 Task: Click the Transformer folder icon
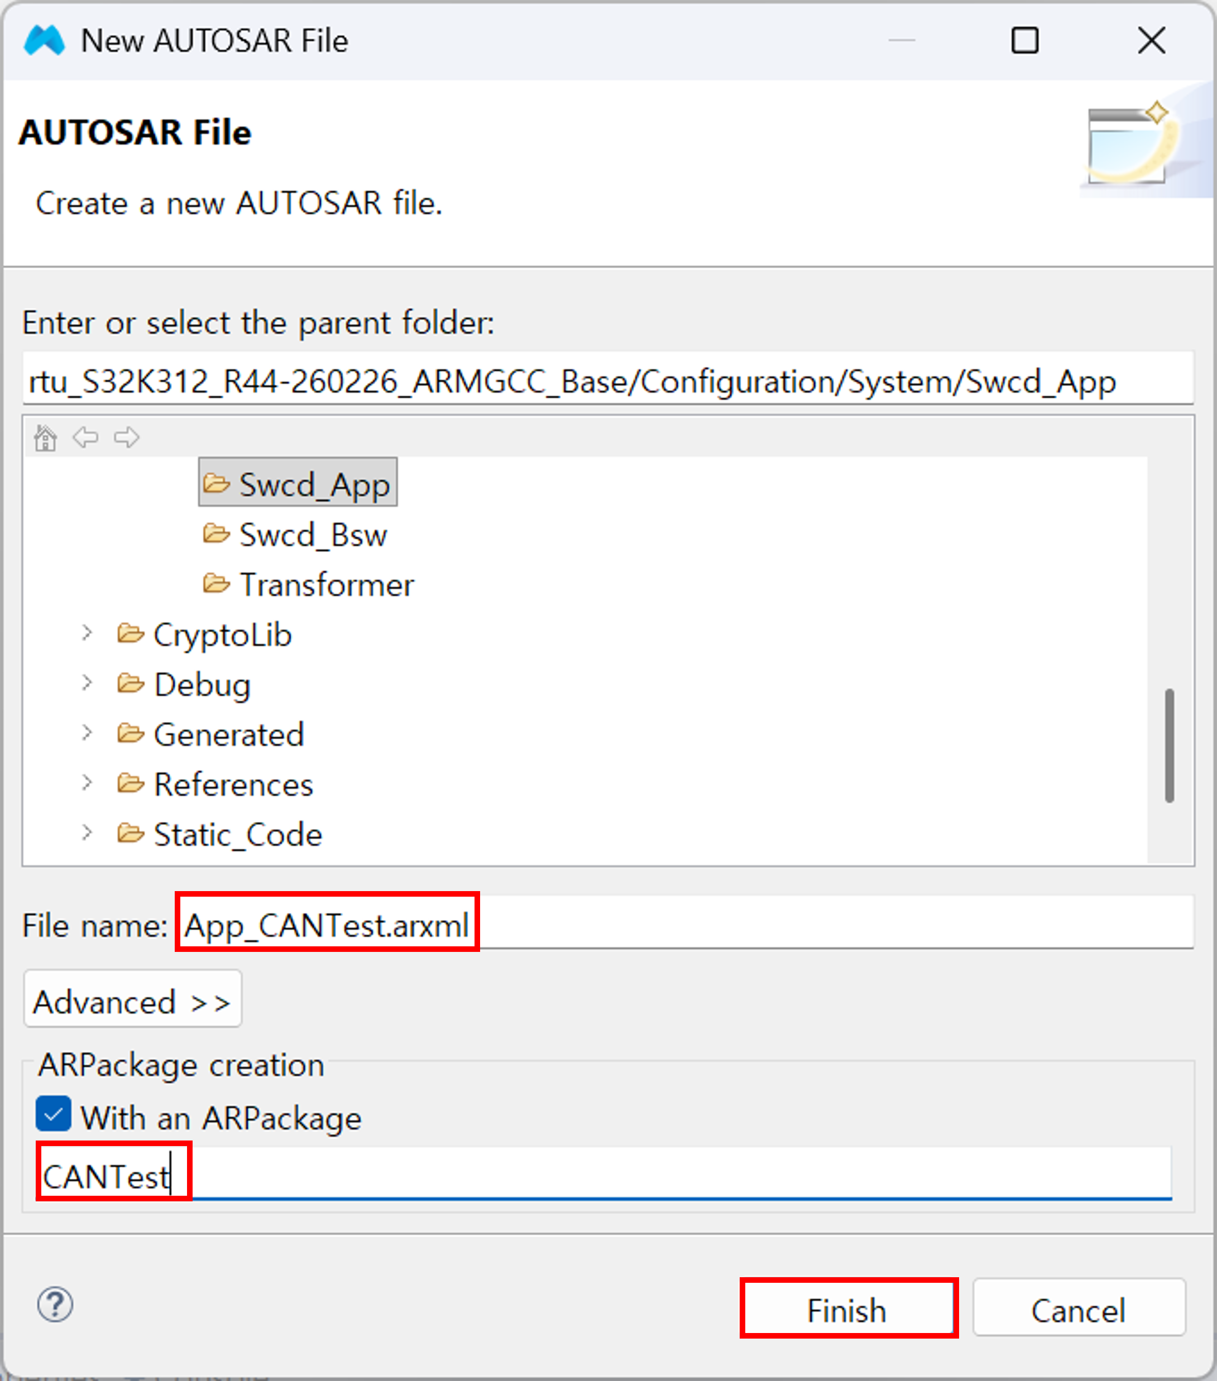pyautogui.click(x=217, y=584)
